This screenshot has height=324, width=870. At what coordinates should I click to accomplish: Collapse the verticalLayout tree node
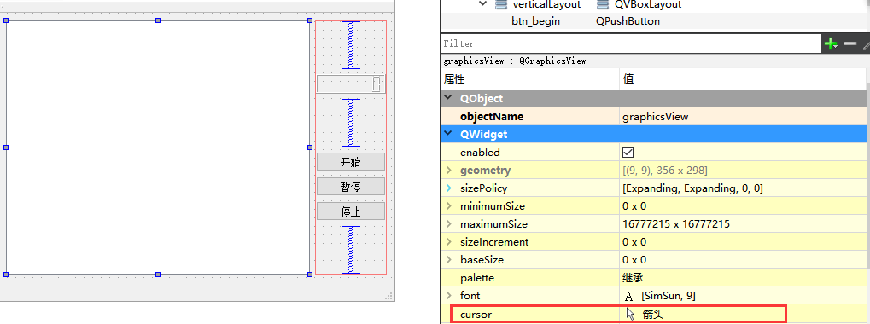(x=483, y=4)
